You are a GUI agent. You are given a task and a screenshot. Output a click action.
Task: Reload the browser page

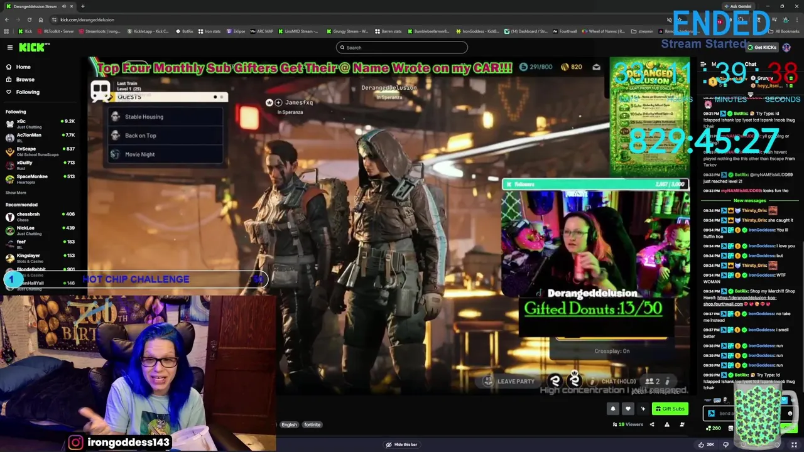pos(29,19)
